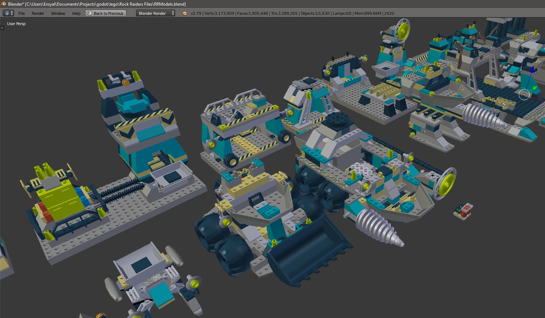Screen dimensions: 545x318
Task: Open the Blender Render engine dropdown
Action: pyautogui.click(x=155, y=13)
